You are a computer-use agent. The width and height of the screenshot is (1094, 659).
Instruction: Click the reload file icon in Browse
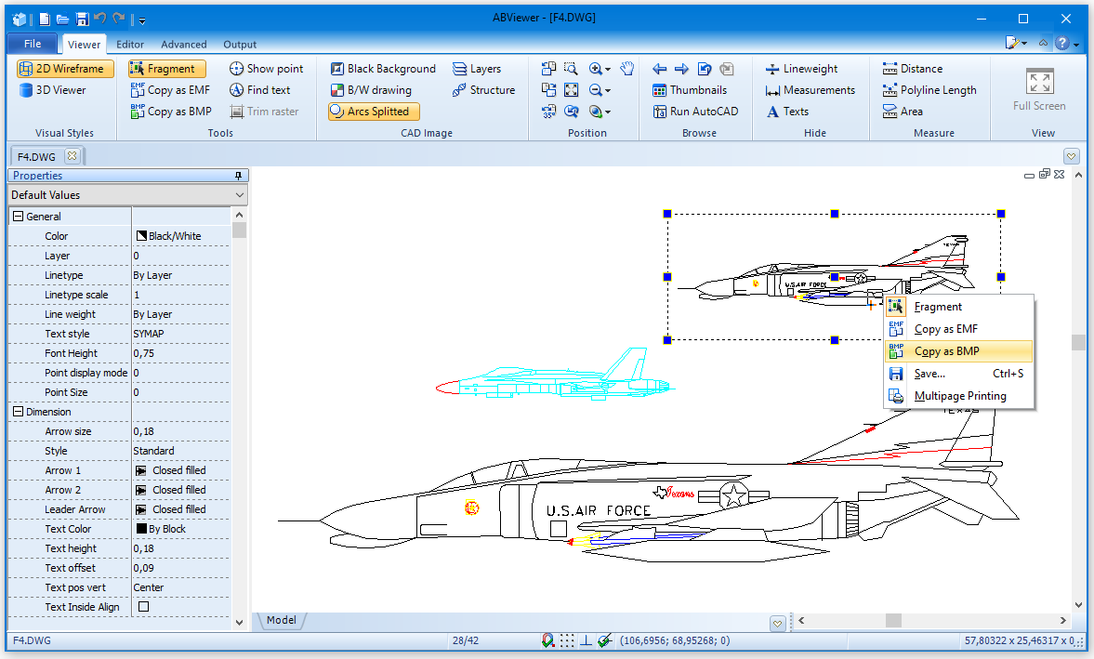coord(705,69)
